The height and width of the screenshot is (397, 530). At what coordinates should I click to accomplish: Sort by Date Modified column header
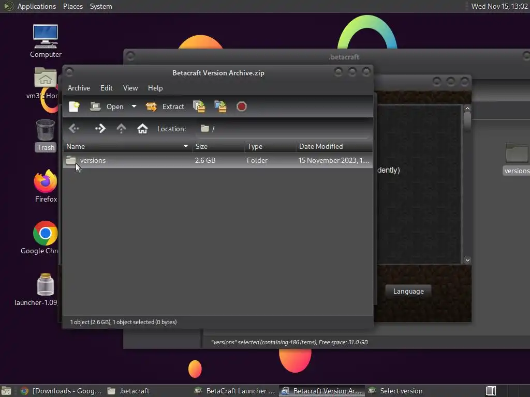coord(334,146)
